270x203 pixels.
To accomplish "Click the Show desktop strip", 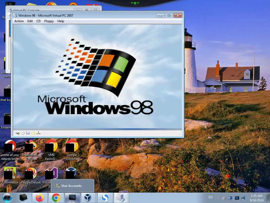I will coord(268,198).
